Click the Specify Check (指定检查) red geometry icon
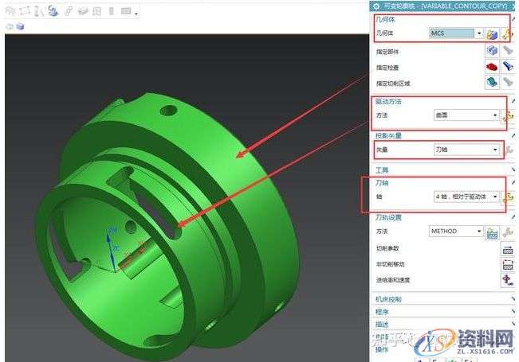Image resolution: width=519 pixels, height=362 pixels. (491, 67)
